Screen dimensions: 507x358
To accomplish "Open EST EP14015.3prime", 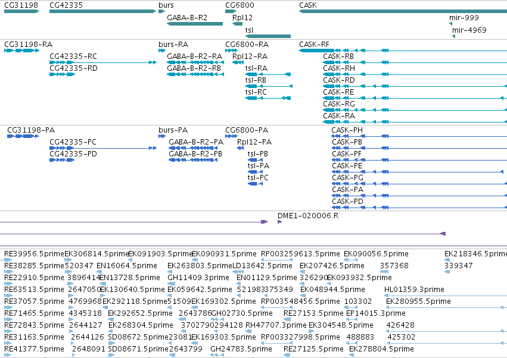I will 376,313.
